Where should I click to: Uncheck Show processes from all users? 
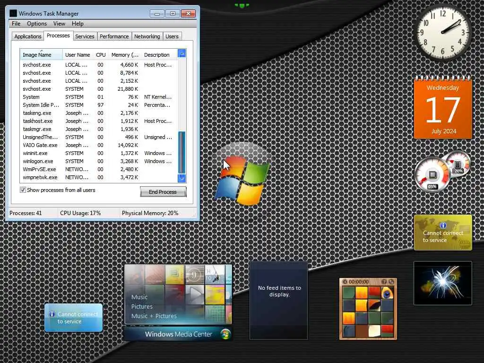(x=23, y=190)
